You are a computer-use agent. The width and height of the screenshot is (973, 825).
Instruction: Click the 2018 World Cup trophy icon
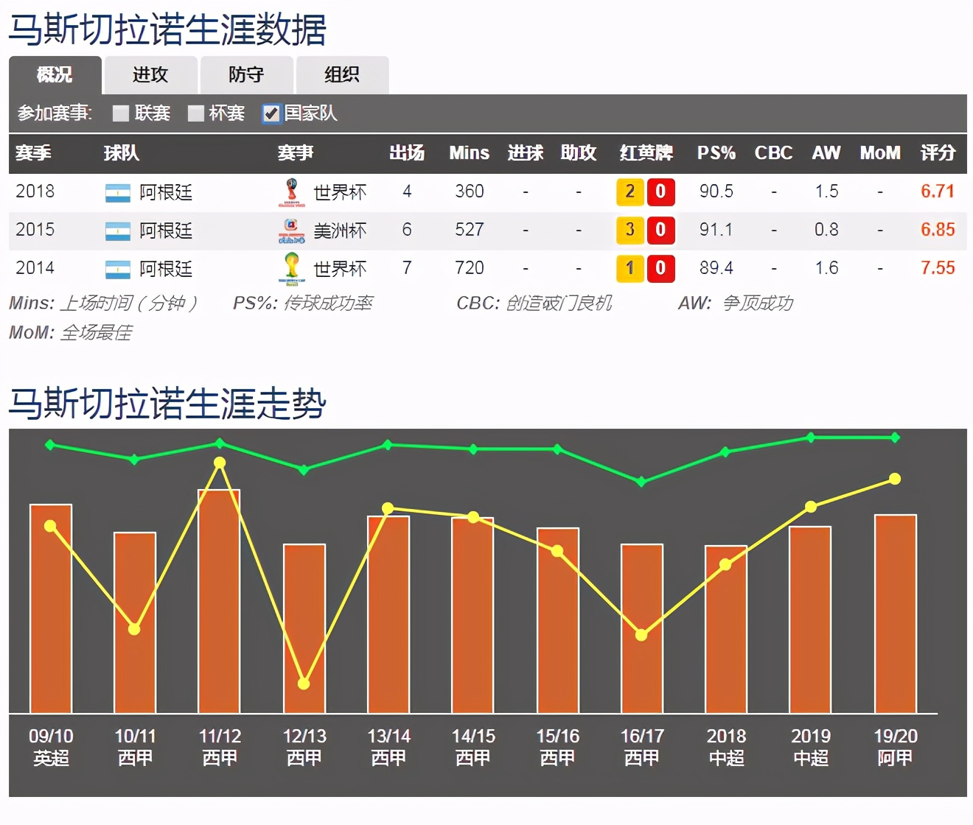pyautogui.click(x=291, y=192)
